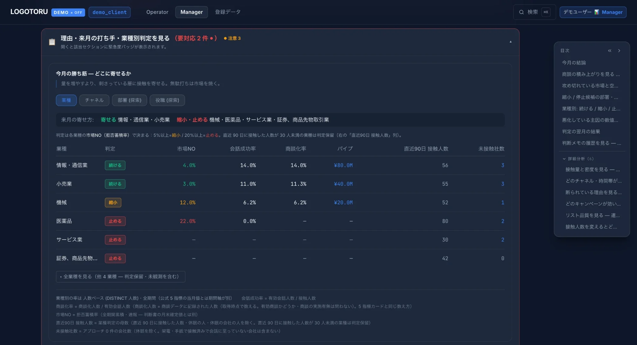Screen dimensions: 637x345
Task: Open 未接触社数 link 3 for 小売業
Action: (x=503, y=184)
